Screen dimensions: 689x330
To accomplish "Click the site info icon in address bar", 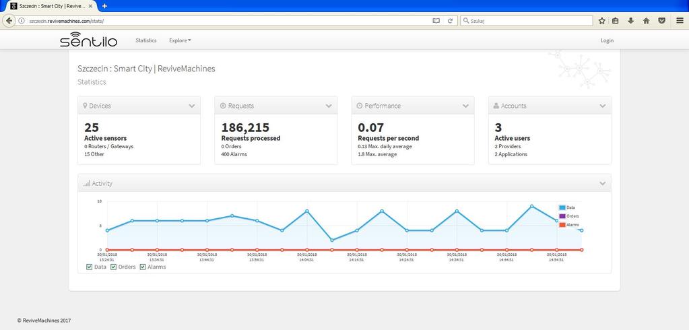I will pos(21,21).
